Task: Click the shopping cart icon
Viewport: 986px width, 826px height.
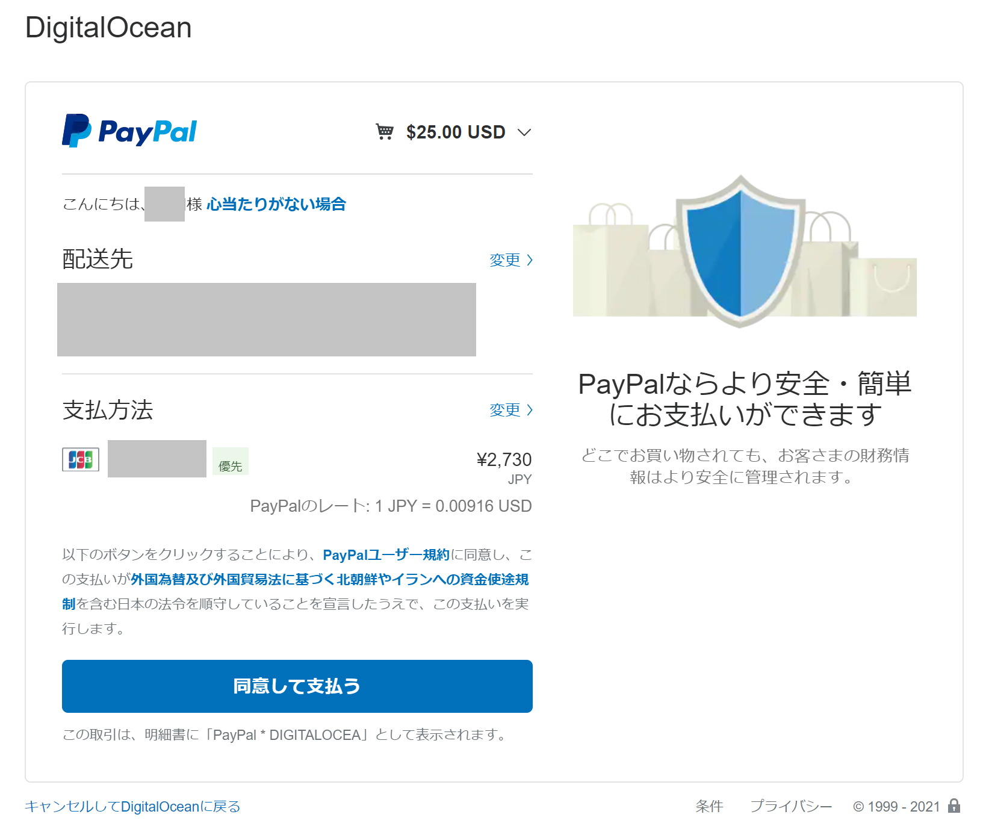Action: click(385, 131)
